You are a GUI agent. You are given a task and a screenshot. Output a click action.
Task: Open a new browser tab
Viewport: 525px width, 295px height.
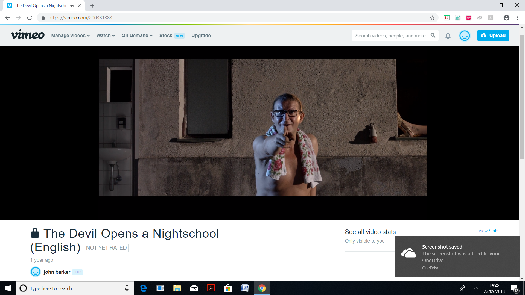tap(92, 6)
